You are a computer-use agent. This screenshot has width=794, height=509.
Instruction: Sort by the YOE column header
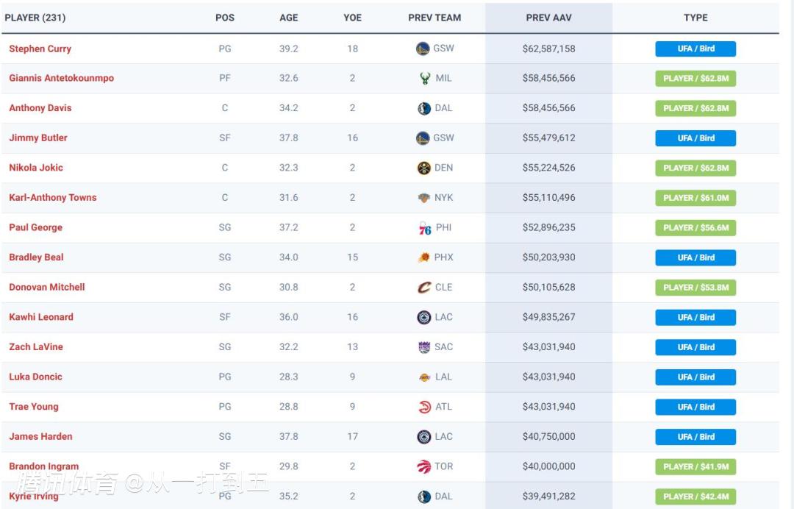click(x=352, y=18)
